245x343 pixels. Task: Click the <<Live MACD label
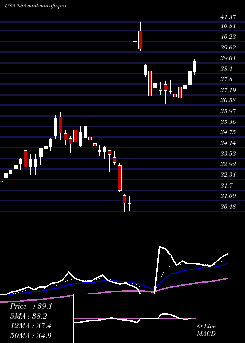pyautogui.click(x=206, y=330)
